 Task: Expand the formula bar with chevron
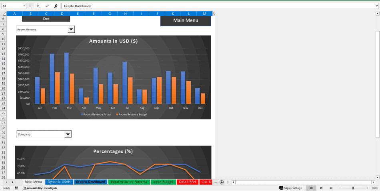(x=377, y=6)
